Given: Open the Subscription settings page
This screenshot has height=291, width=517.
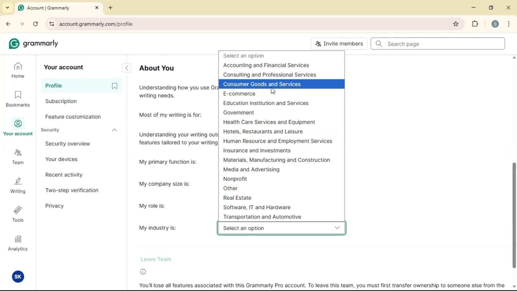Looking at the screenshot, I should (x=61, y=101).
